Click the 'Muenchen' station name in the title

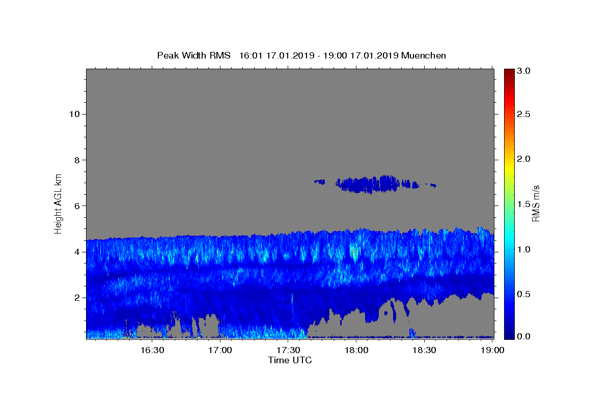click(424, 55)
